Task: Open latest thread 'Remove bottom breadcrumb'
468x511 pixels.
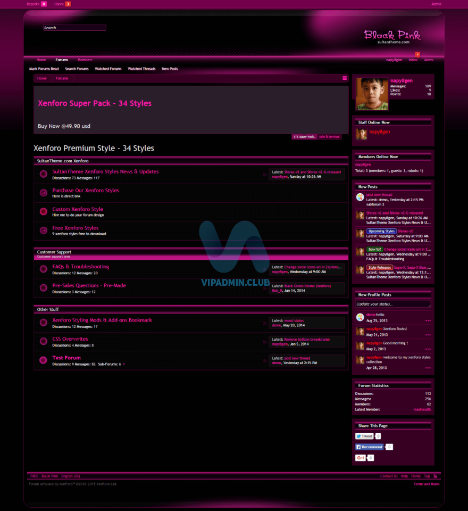Action: pos(307,340)
